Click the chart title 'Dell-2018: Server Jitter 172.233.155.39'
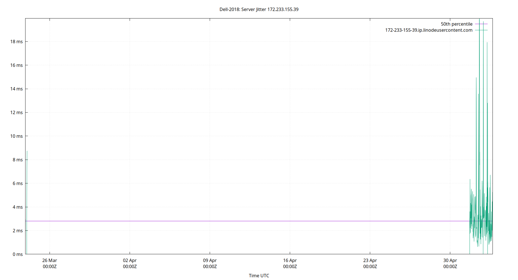 tap(259, 9)
